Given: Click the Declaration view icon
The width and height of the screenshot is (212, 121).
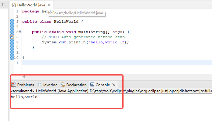Looking at the screenshot, I should click(63, 85).
